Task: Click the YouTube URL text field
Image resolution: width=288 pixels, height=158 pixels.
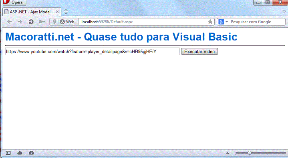Action: tap(93, 52)
